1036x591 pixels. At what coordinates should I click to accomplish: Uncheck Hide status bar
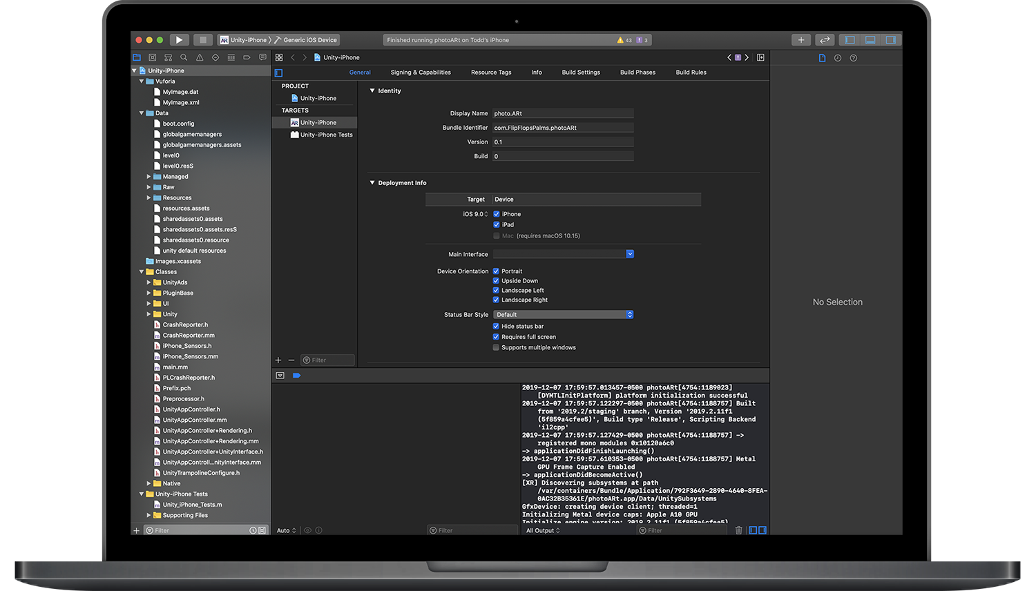496,326
